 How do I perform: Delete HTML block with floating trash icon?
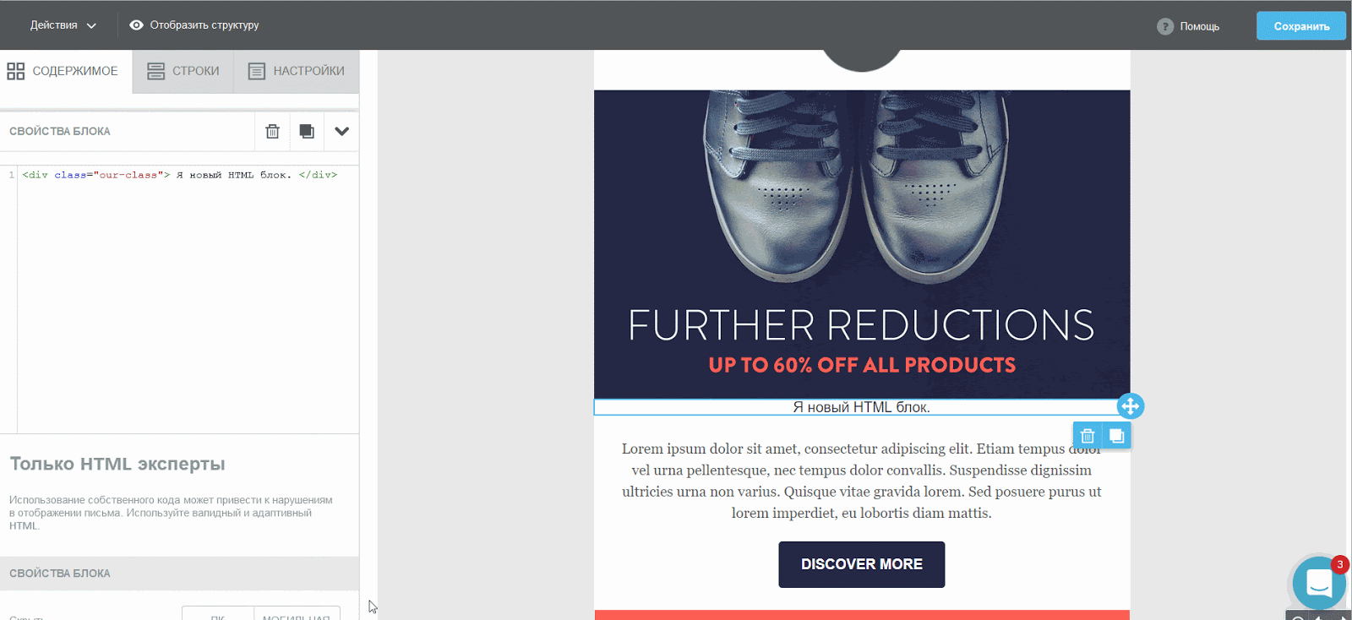[1088, 436]
